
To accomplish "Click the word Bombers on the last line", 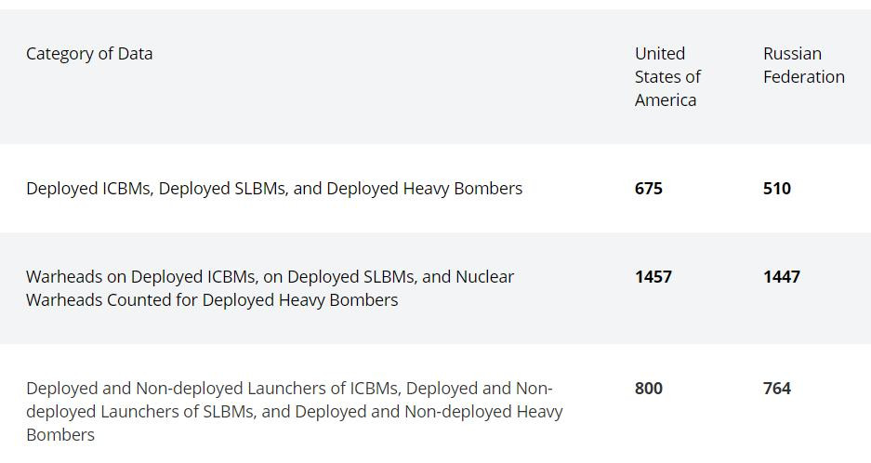I will (x=60, y=435).
